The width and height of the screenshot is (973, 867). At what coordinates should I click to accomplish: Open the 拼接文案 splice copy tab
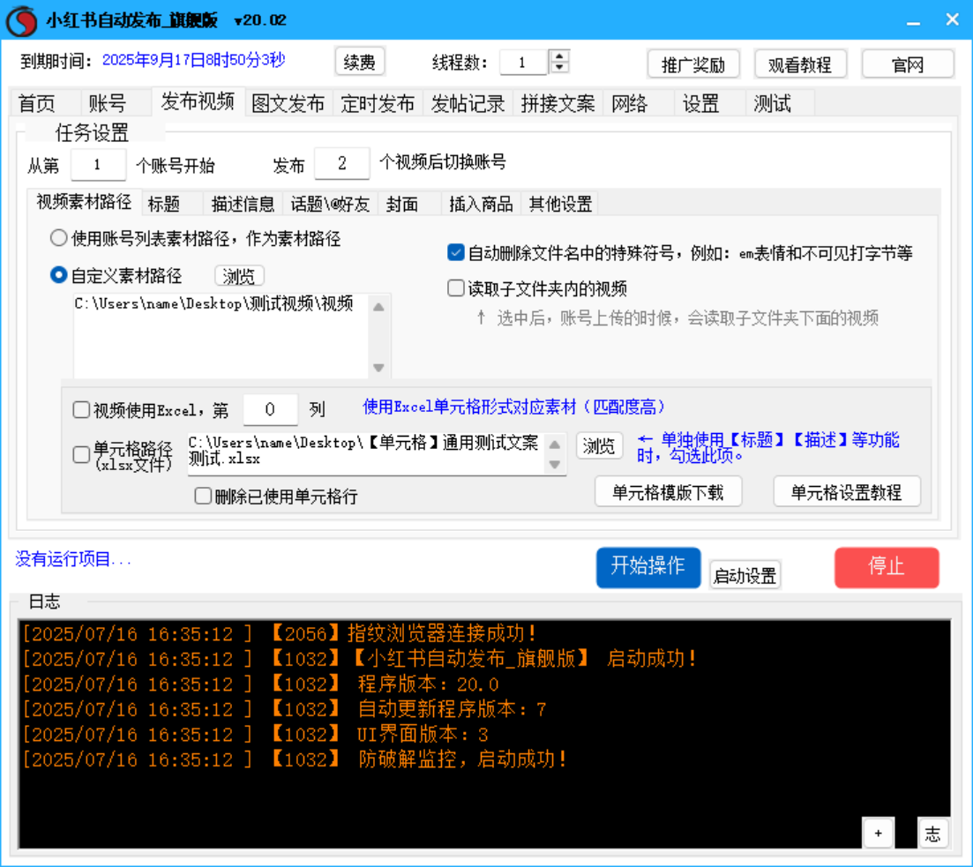pos(558,103)
